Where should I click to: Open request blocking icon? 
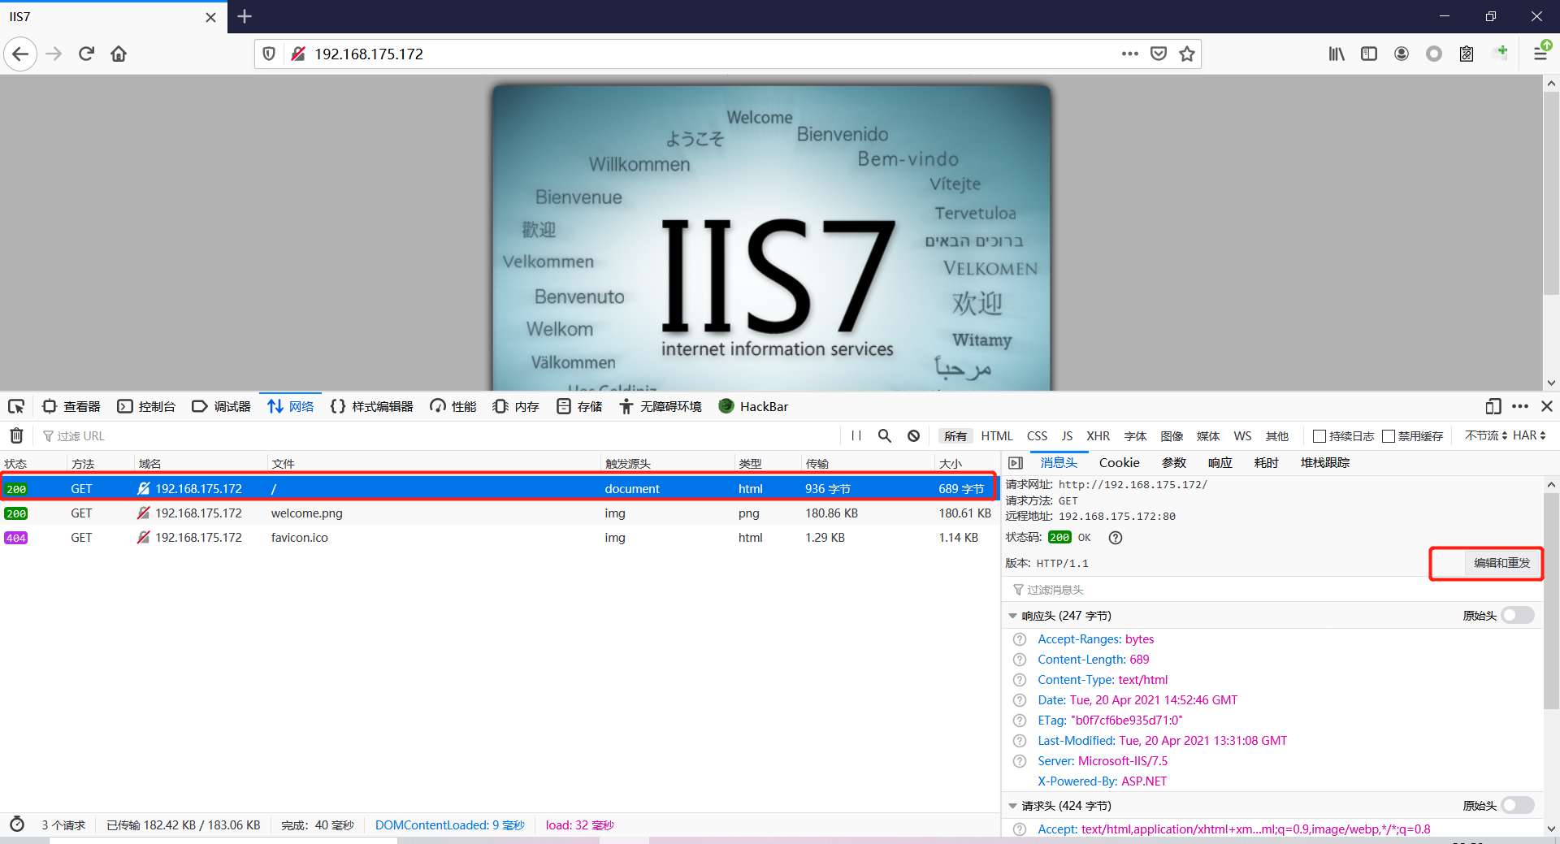tap(913, 435)
